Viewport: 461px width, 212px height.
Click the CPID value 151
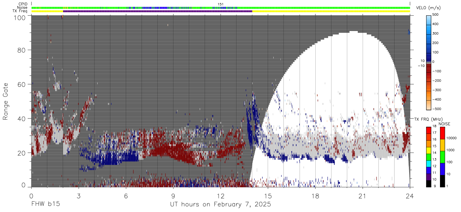point(220,4)
